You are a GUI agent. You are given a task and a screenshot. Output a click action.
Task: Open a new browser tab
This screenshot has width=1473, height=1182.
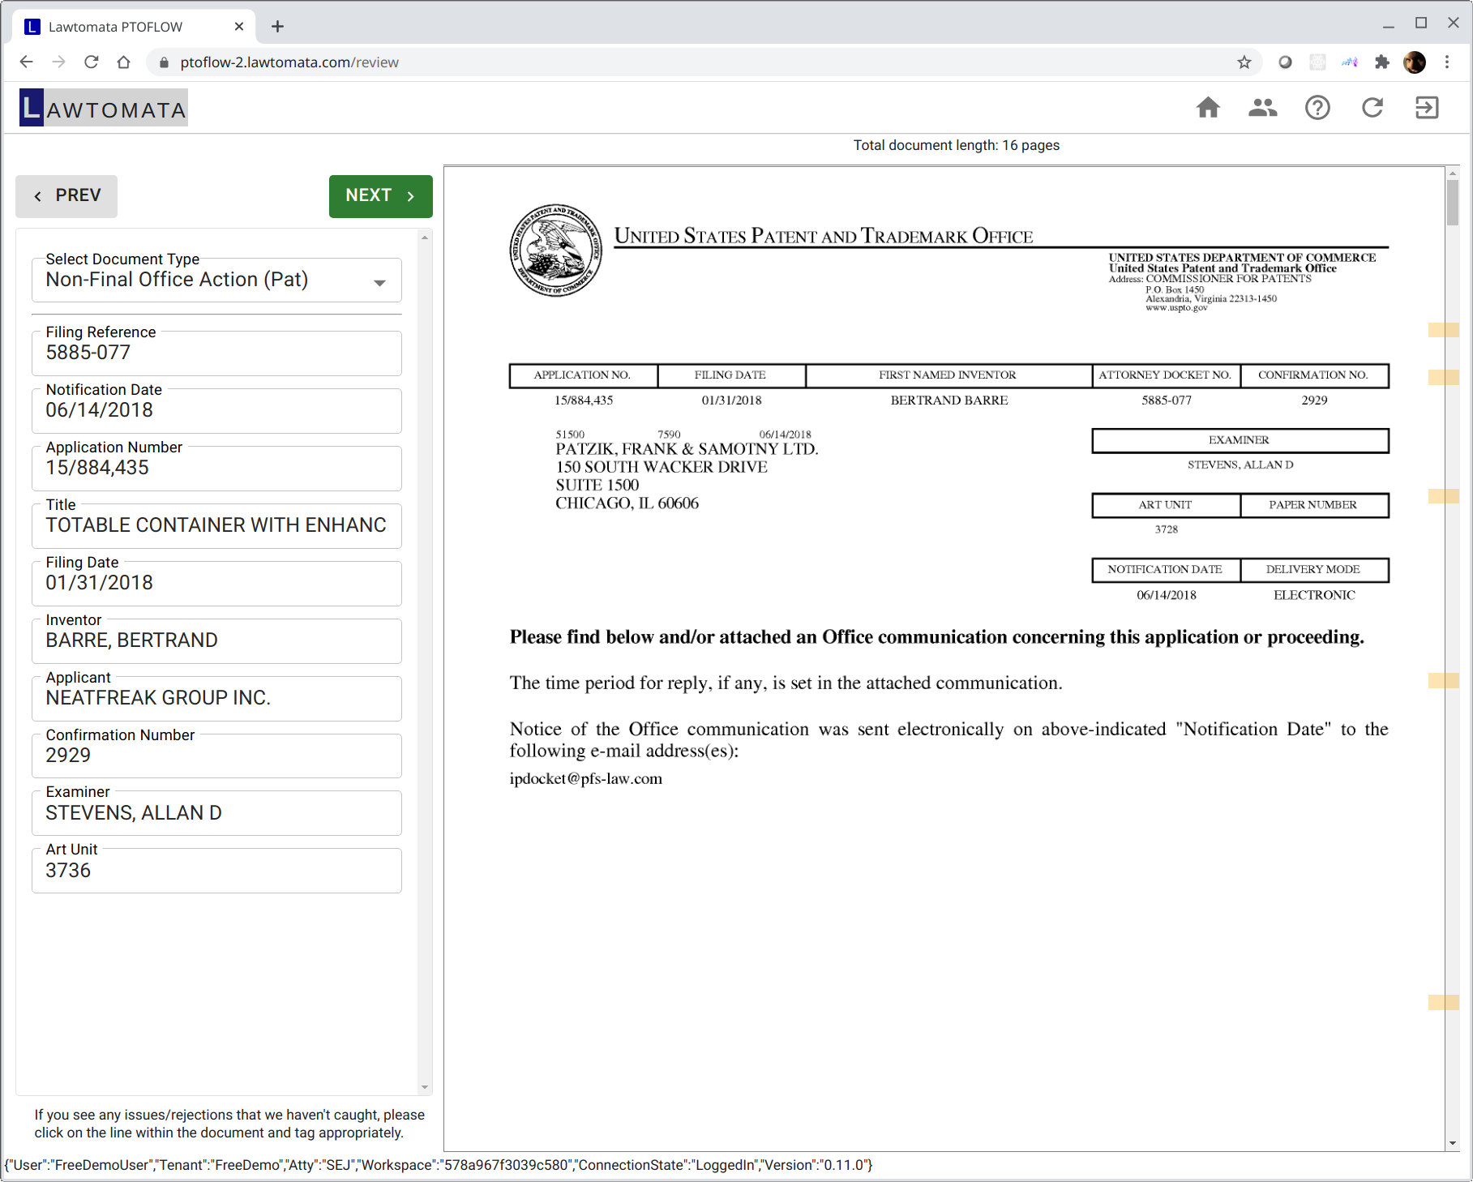click(x=277, y=27)
